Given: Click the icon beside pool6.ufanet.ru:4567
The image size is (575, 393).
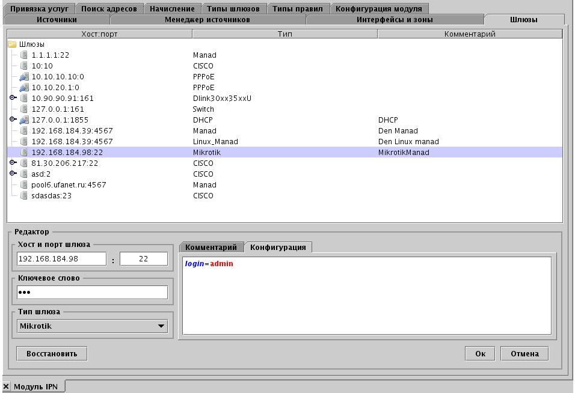Looking at the screenshot, I should pyautogui.click(x=23, y=184).
